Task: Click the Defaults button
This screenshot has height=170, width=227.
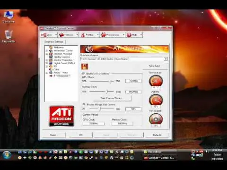Action: 157,135
